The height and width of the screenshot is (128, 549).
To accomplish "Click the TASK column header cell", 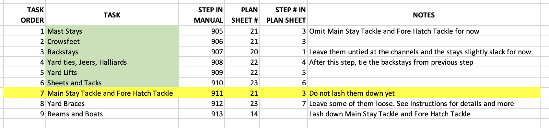I will point(112,15).
